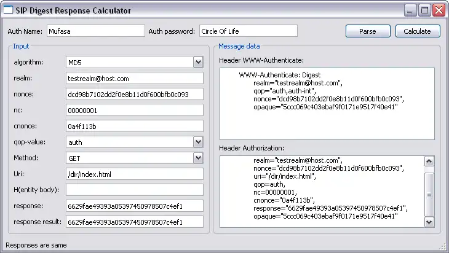Image resolution: width=449 pixels, height=253 pixels.
Task: Click the application icon in title bar
Action: tap(9, 10)
